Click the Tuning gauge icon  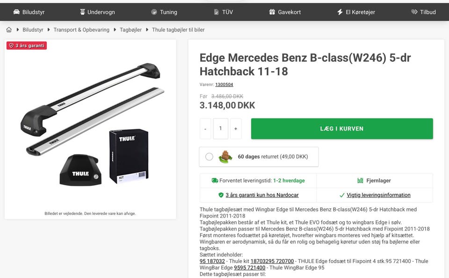(x=154, y=12)
